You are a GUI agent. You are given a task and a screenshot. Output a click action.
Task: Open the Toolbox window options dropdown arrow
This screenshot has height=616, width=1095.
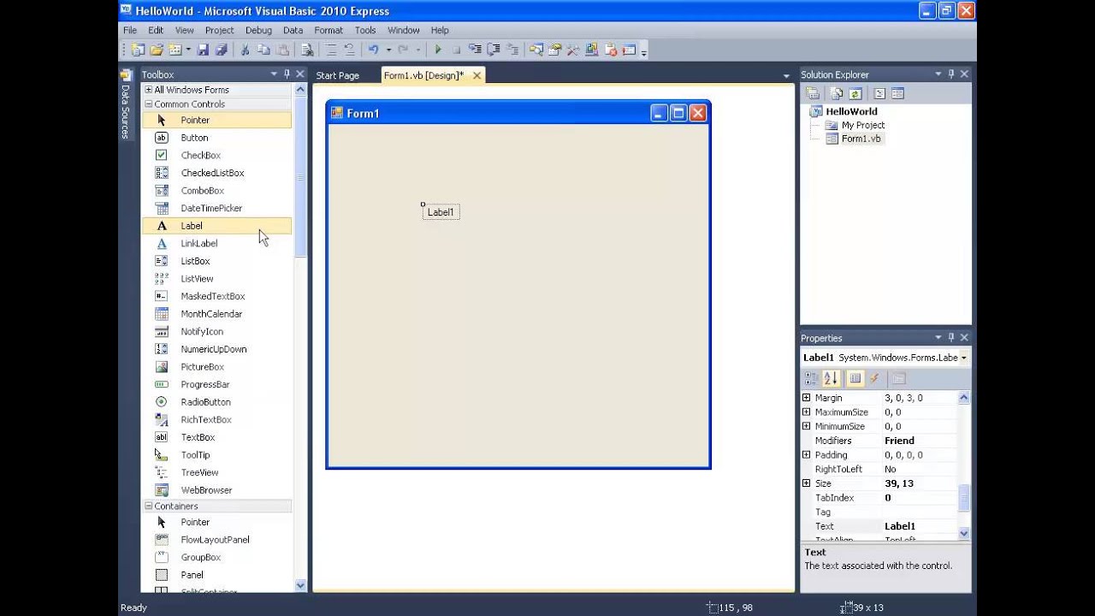pos(274,74)
